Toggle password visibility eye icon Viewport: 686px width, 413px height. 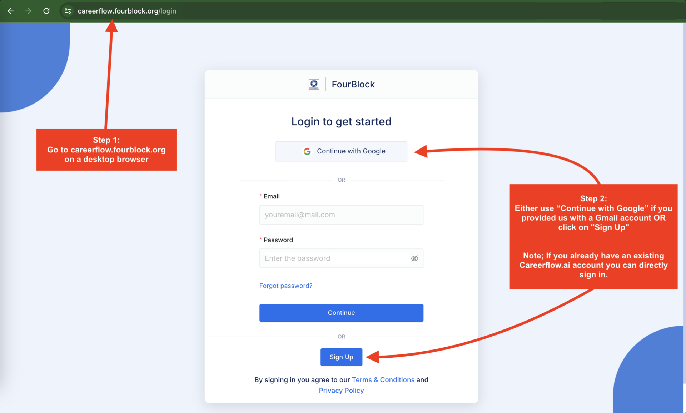tap(414, 258)
